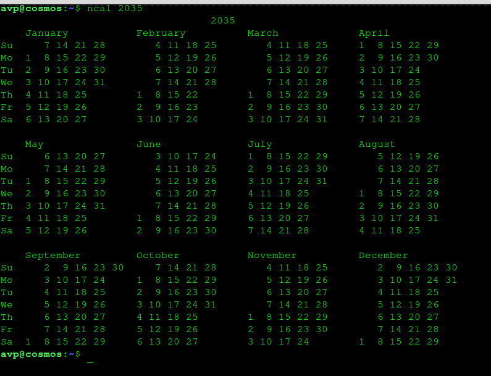Screen dimensions: 491x376
Task: Click day 30 in November
Action: point(322,329)
